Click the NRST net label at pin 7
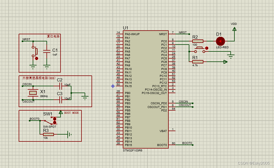274x168 pixels. [182, 32]
